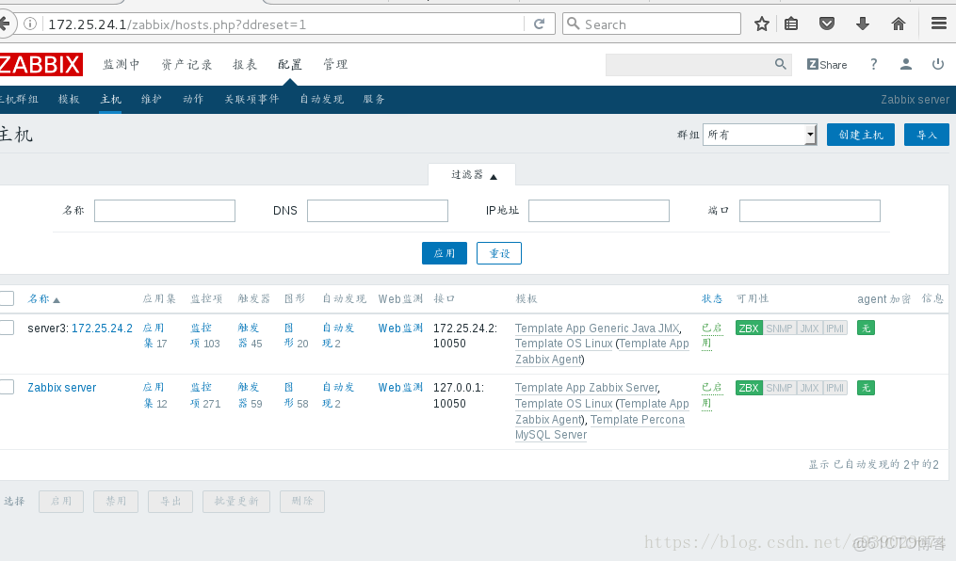Check the checkbox for the Zabbix server row
Image resolution: width=956 pixels, height=561 pixels.
pos(8,387)
